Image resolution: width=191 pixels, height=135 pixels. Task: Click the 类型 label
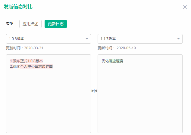coord(10,23)
